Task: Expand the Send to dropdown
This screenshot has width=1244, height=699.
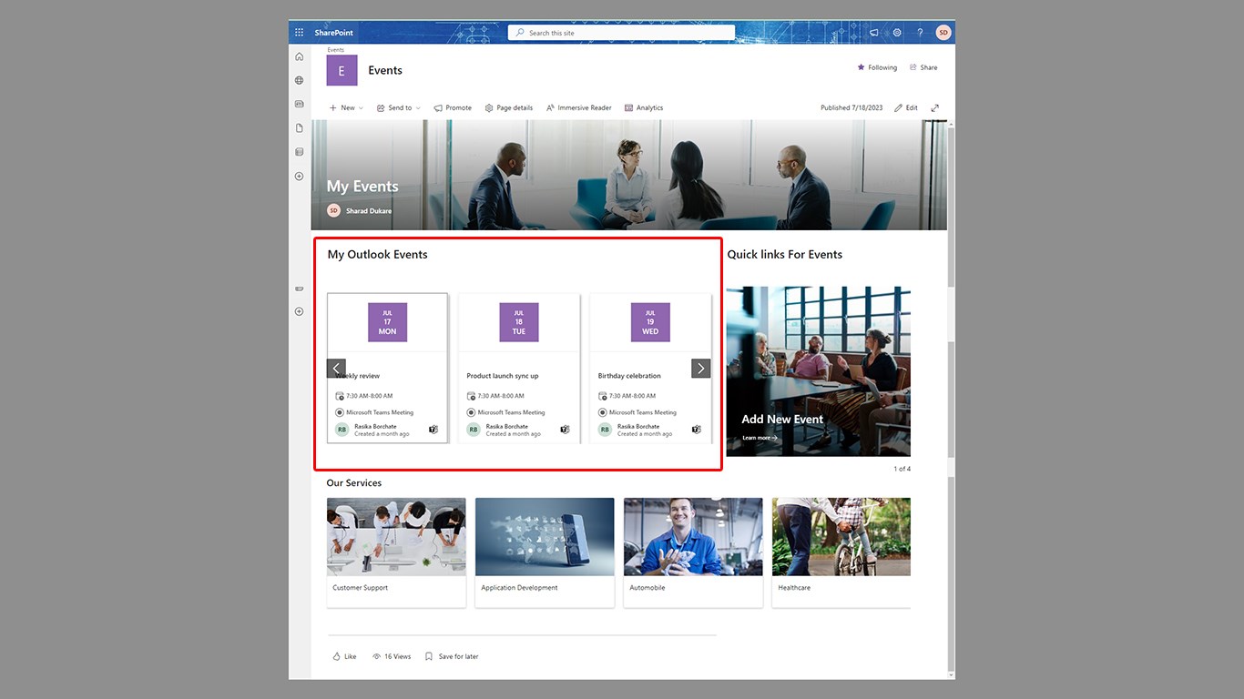Action: click(x=399, y=107)
